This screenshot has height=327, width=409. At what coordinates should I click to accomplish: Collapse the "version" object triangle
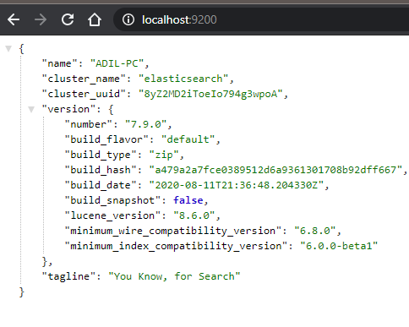coord(31,109)
